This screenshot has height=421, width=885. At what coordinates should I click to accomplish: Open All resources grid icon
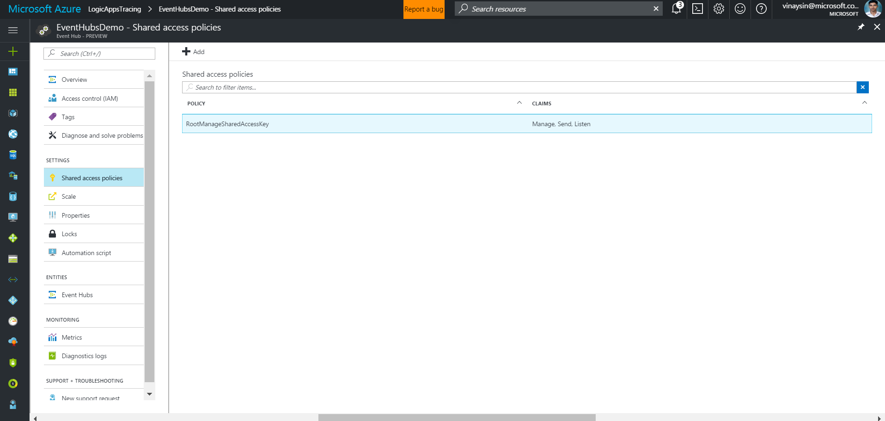tap(13, 92)
